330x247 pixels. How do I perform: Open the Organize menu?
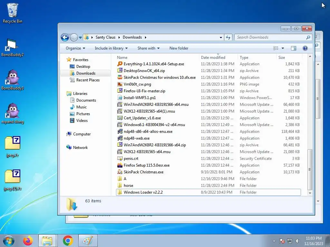[x=75, y=48]
